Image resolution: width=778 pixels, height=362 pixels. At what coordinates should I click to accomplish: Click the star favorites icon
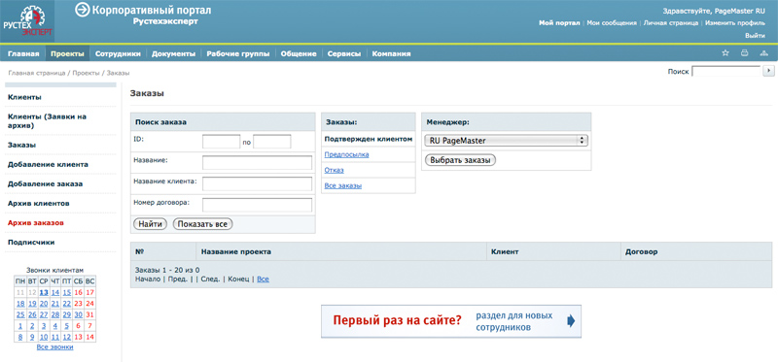725,53
